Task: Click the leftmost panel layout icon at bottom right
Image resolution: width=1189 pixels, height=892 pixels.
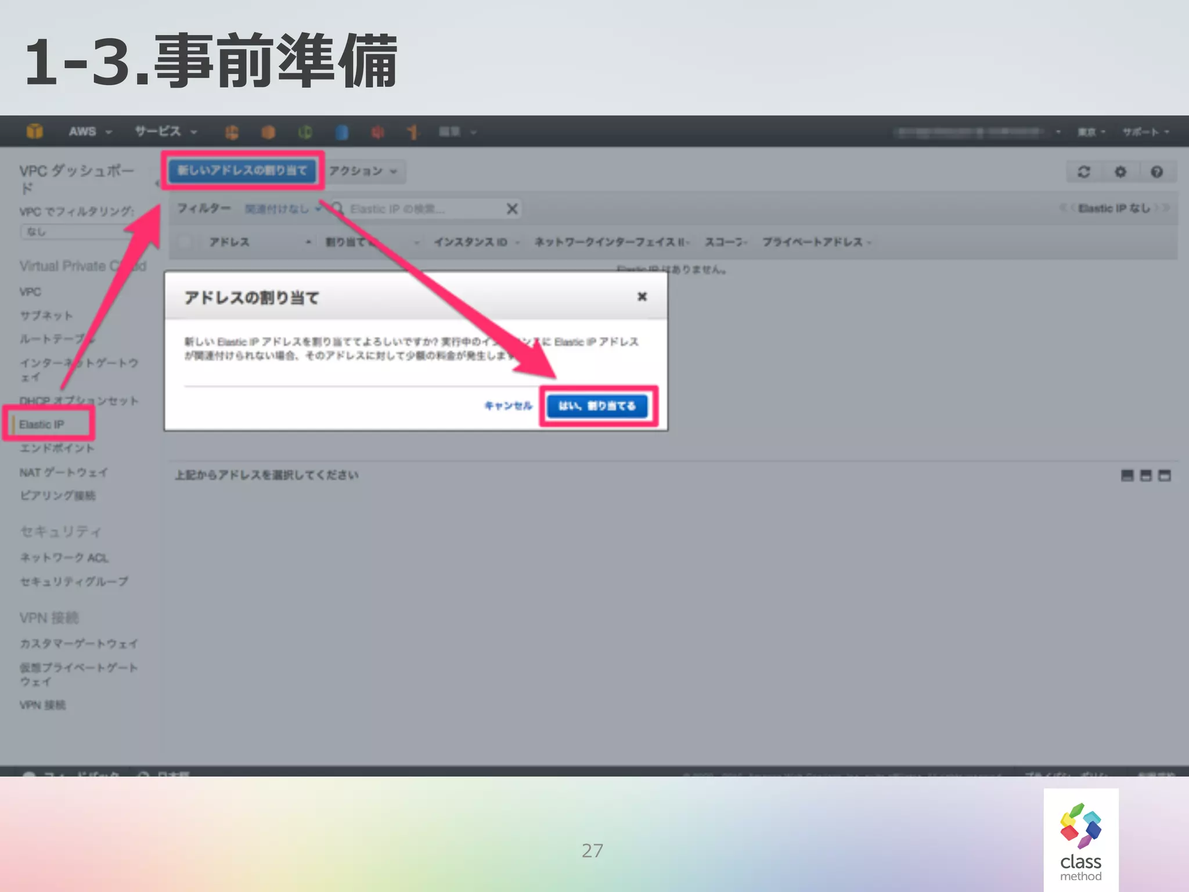Action: (x=1127, y=476)
